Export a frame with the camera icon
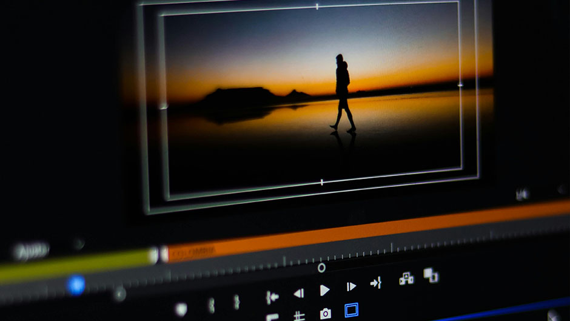The width and height of the screenshot is (570, 321). point(326,314)
